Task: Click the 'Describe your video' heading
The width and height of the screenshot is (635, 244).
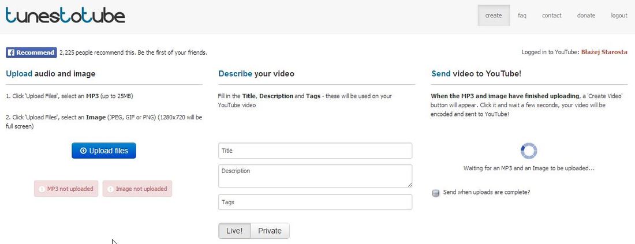Action: (x=256, y=74)
